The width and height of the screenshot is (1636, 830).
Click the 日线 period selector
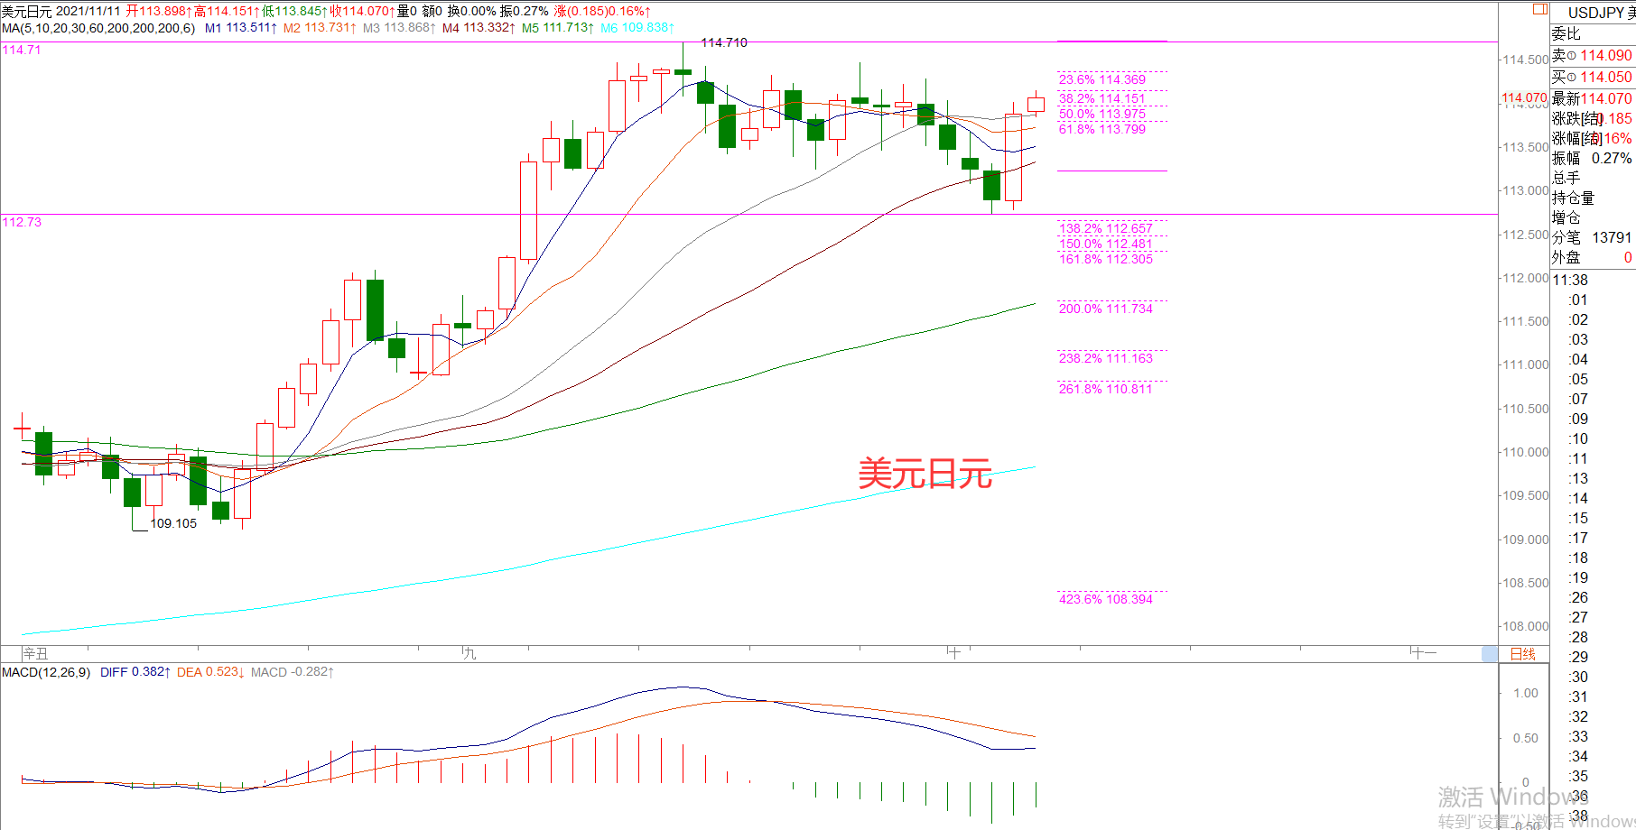point(1523,654)
